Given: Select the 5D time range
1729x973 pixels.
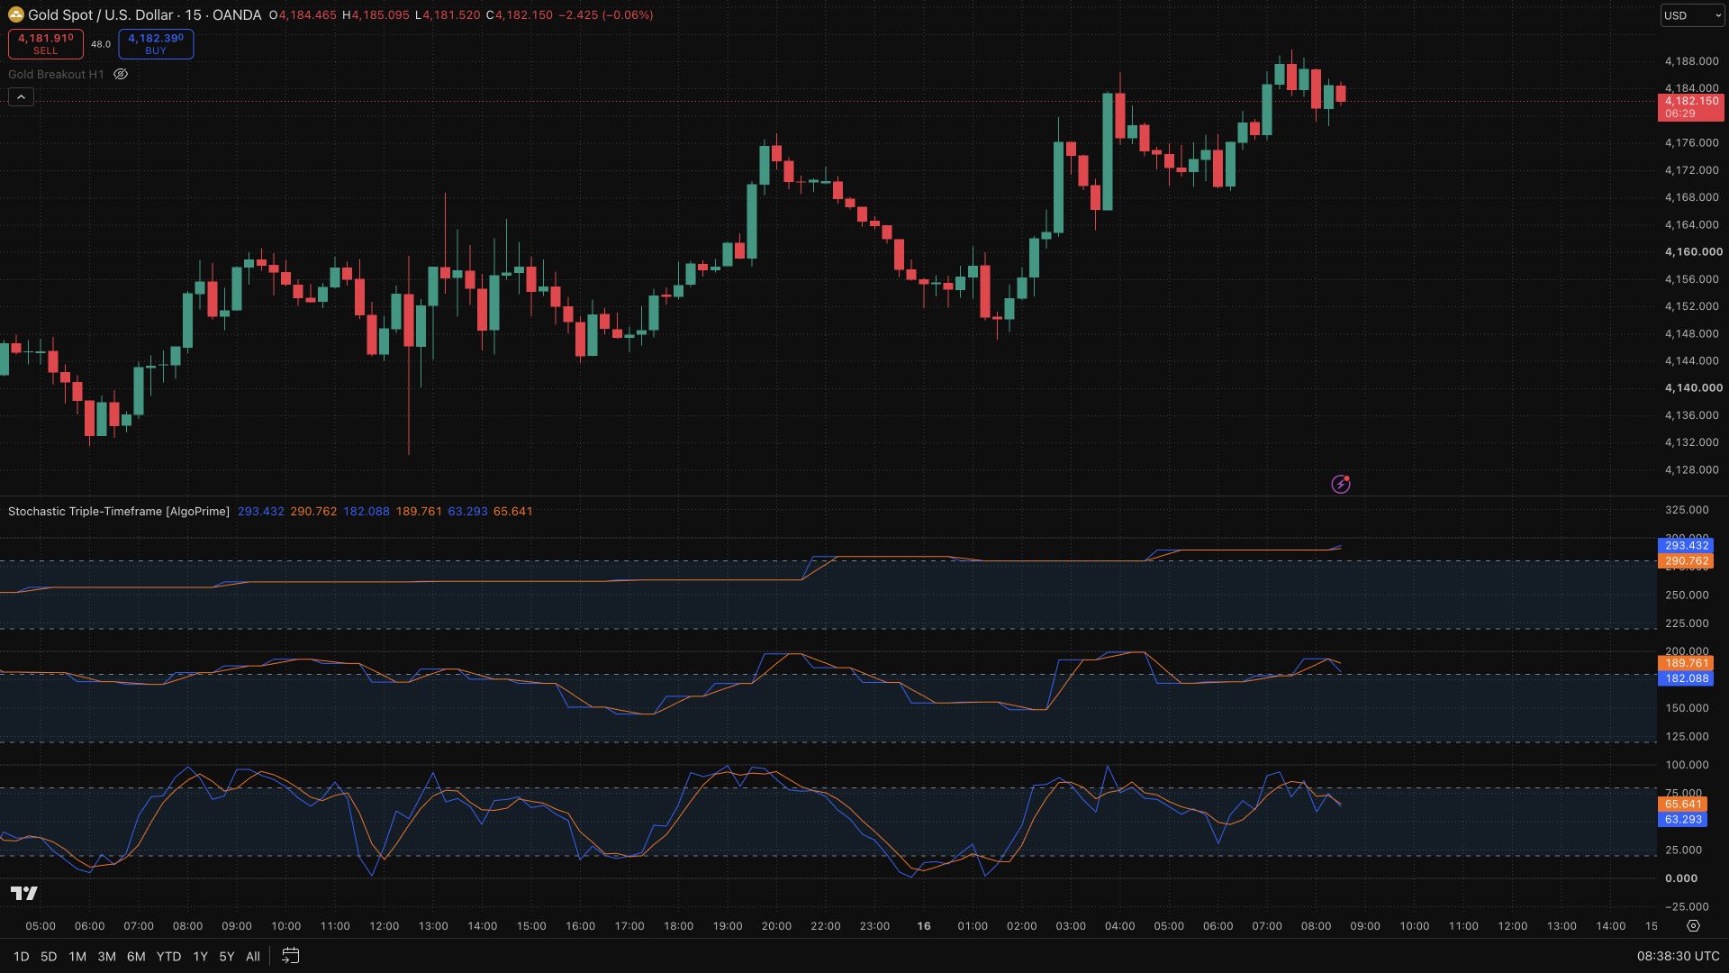Looking at the screenshot, I should tap(49, 956).
